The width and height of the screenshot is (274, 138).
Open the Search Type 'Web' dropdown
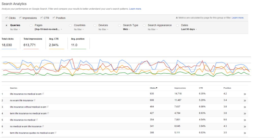tap(127, 29)
